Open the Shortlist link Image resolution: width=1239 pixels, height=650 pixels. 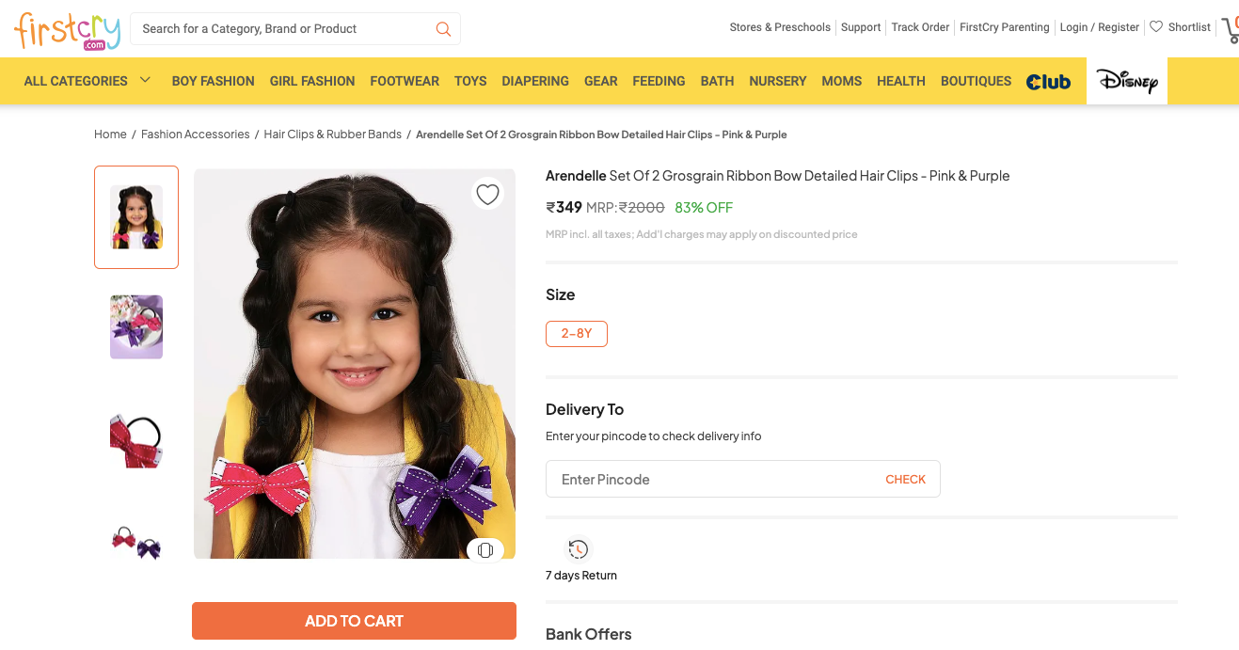click(1188, 27)
